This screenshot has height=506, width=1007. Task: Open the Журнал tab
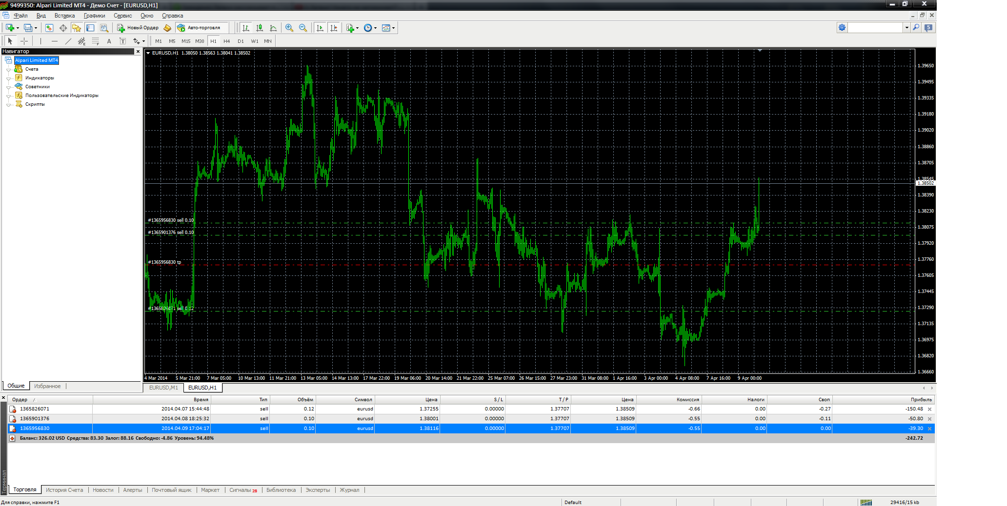coord(349,490)
